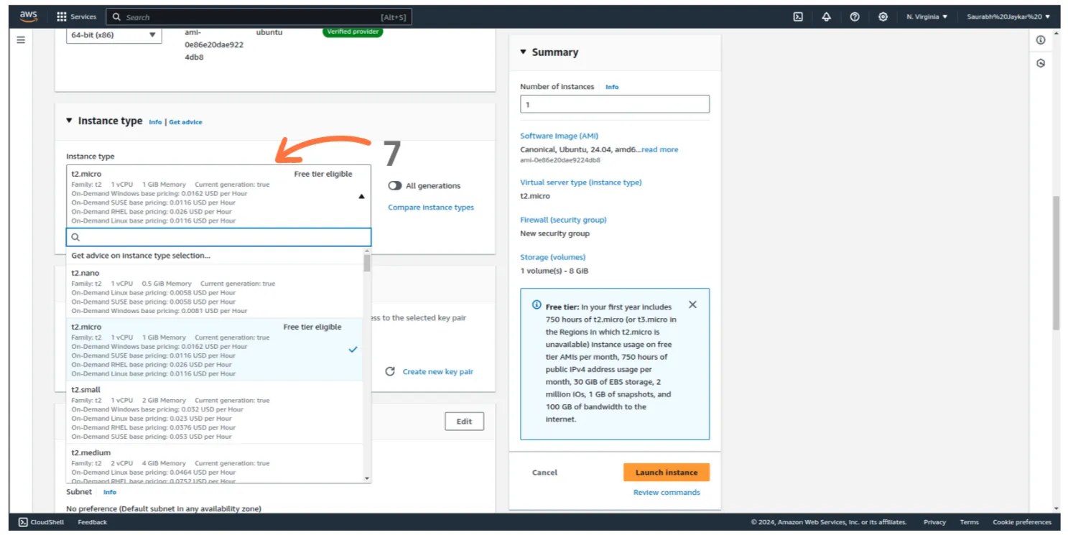Dismiss the Free tier notice

692,304
